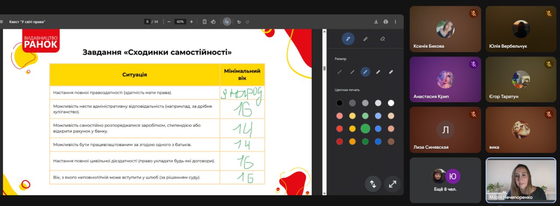The width and height of the screenshot is (560, 206).
Task: Pick the black color swatch
Action: click(x=339, y=103)
